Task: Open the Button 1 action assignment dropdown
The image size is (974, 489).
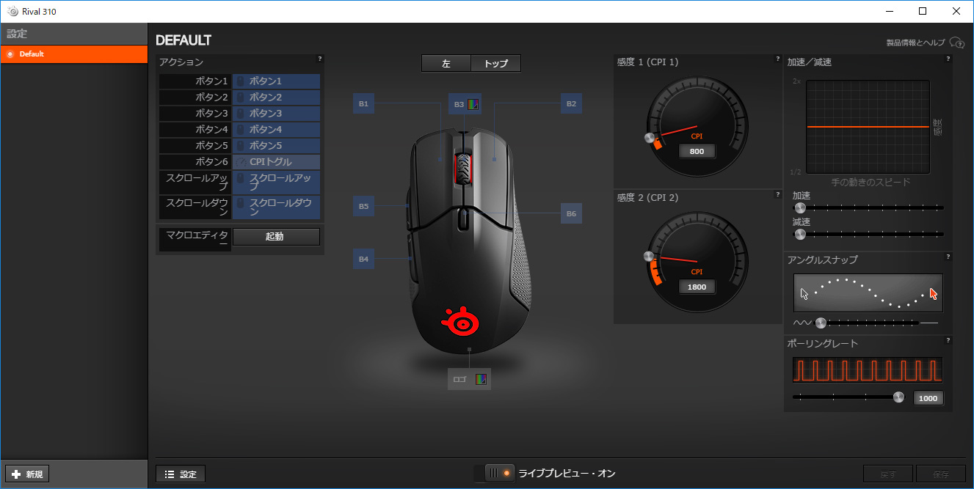Action: 276,81
